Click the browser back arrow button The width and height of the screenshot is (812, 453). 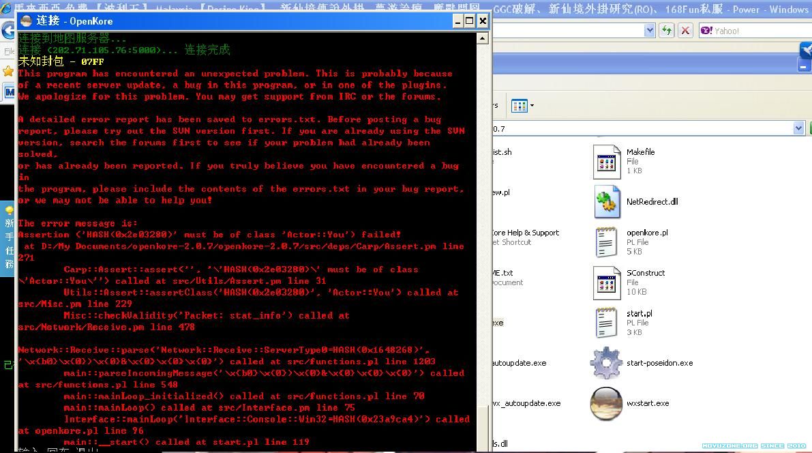coord(7,31)
